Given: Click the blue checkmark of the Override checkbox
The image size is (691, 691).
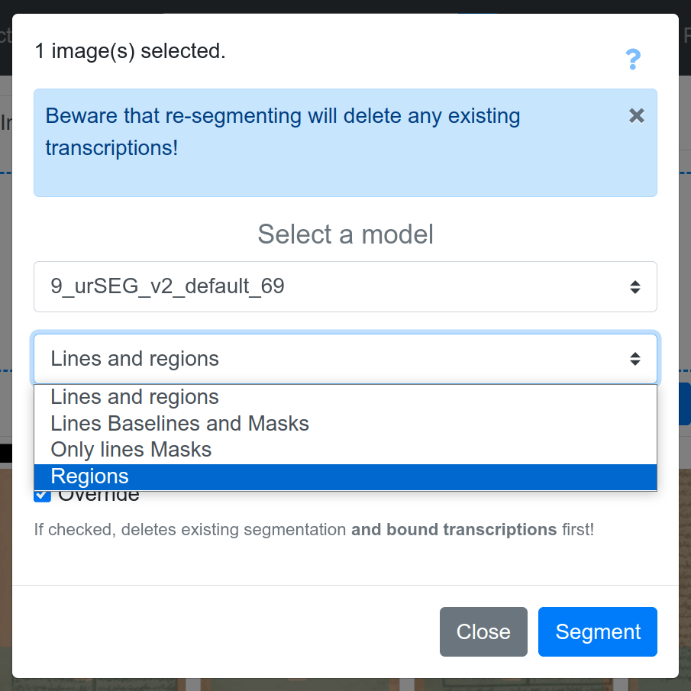Looking at the screenshot, I should coord(42,494).
